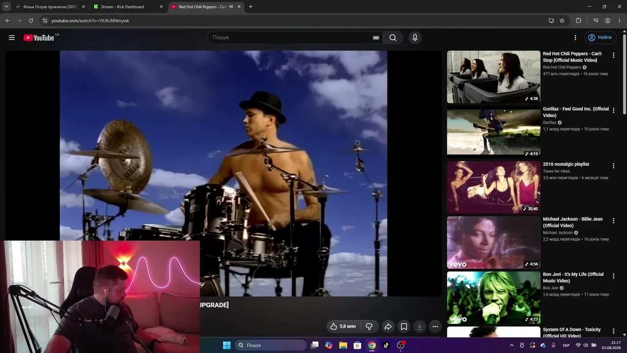This screenshot has width=627, height=353.
Task: Open a new browser tab
Action: [251, 7]
